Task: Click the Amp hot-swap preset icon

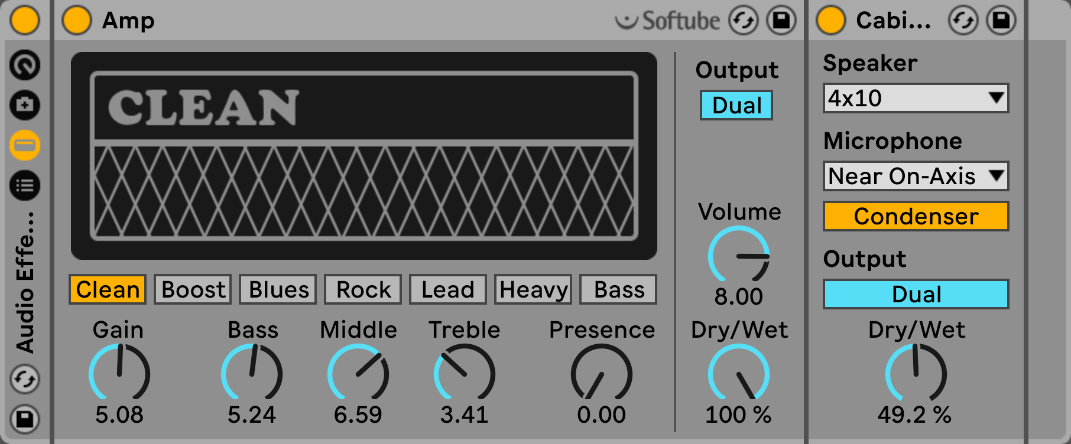Action: coord(743,21)
